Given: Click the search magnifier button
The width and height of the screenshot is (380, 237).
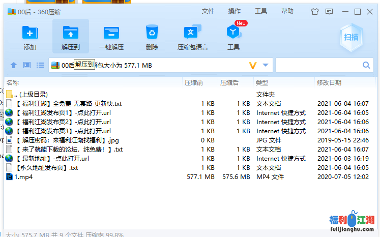Looking at the screenshot, I should point(366,65).
